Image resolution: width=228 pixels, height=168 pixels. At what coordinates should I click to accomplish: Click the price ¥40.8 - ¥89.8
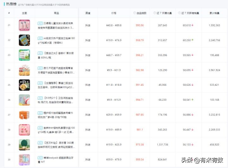coord(114,25)
